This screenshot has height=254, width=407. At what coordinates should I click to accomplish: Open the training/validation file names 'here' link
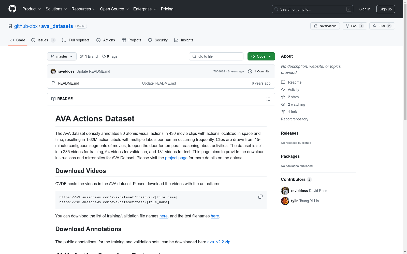point(164,216)
